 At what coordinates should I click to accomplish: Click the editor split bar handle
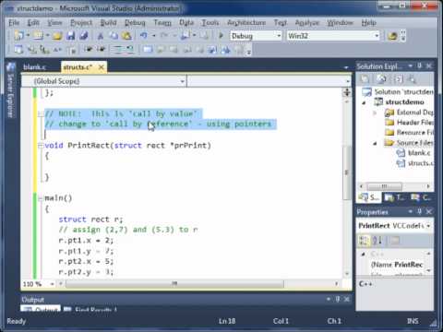pos(347,91)
